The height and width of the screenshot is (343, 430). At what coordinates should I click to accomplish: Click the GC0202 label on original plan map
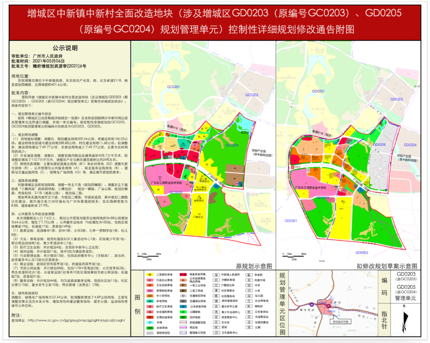click(x=252, y=95)
